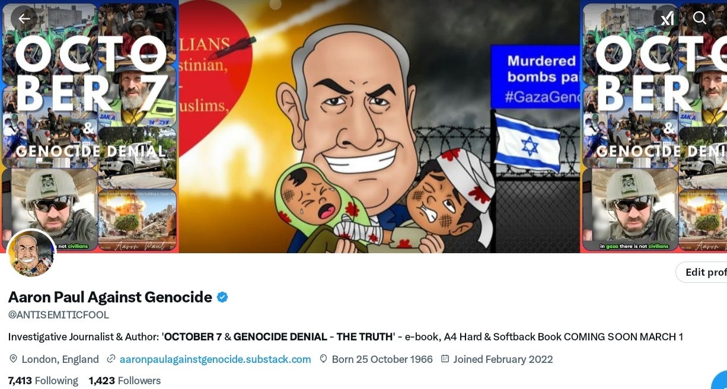The image size is (727, 389).
Task: Click the calendar icon beside the Joined date
Action: [x=445, y=359]
